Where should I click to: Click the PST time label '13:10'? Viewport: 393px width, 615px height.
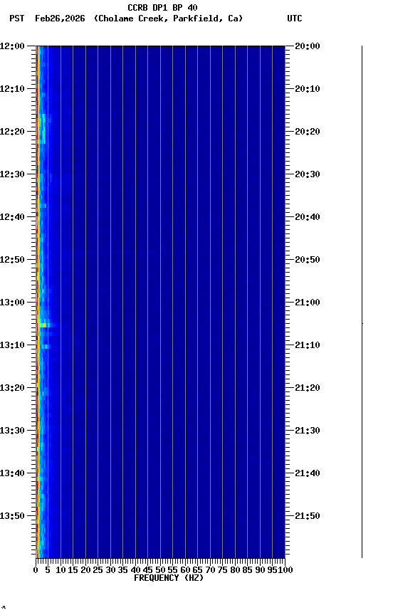(x=12, y=345)
